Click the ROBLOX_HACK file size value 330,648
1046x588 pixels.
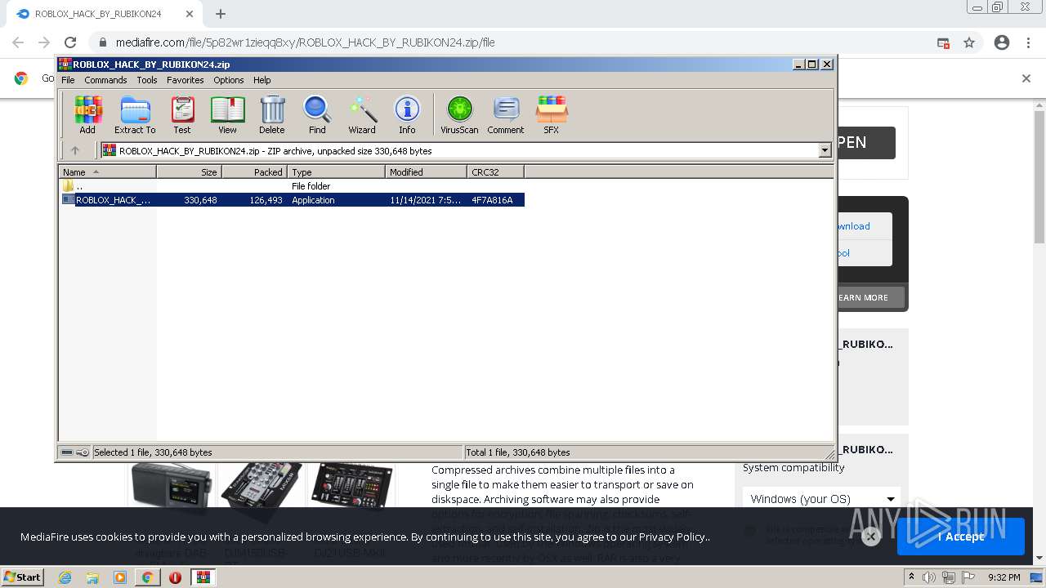pyautogui.click(x=200, y=200)
